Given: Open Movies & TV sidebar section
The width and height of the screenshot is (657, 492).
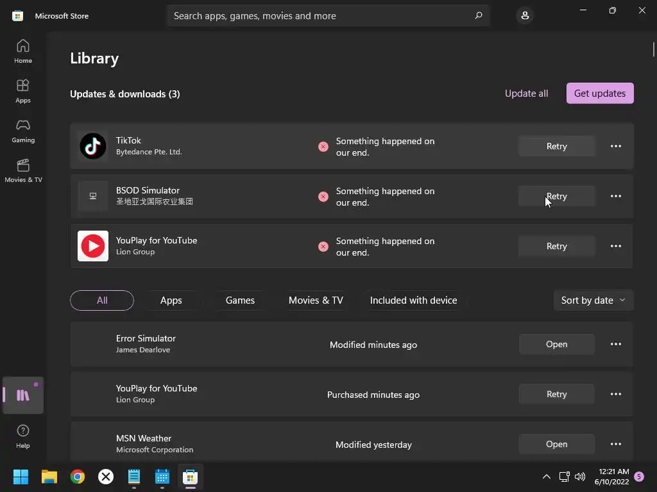Looking at the screenshot, I should [x=23, y=170].
